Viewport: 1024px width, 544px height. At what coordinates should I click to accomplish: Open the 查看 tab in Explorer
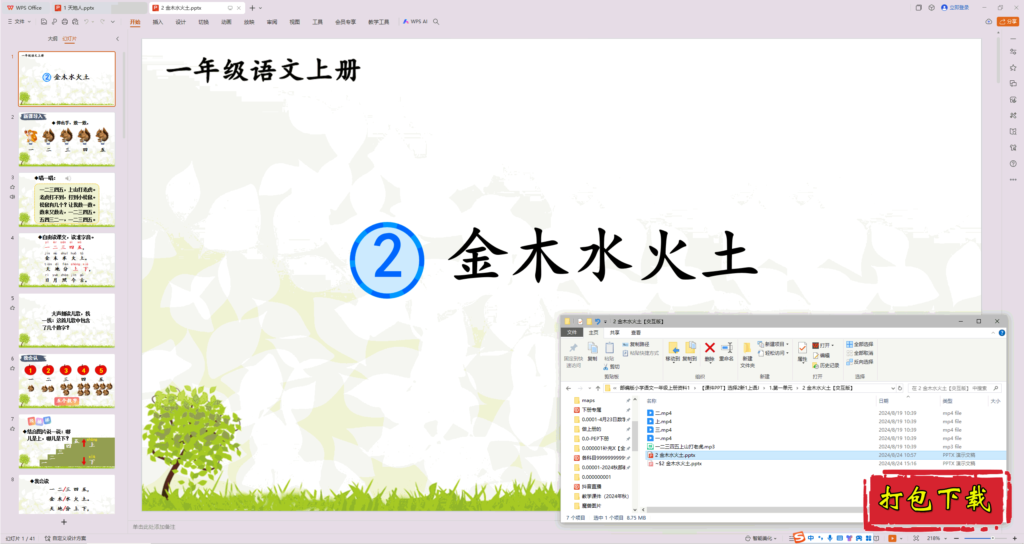pyautogui.click(x=636, y=333)
